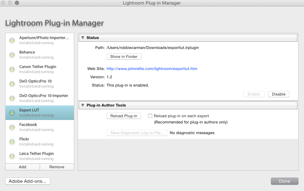Select the Facebook plug-in entry
This screenshot has width=304, height=191.
click(40, 127)
